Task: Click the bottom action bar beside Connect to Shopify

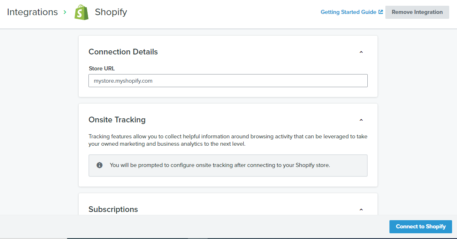Action: click(x=205, y=227)
